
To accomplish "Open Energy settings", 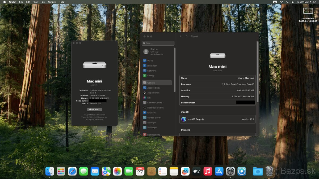I will 152,76.
